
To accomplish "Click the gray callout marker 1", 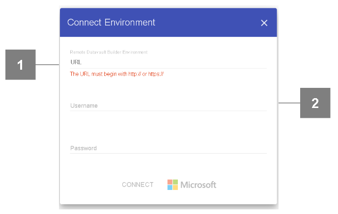I will coord(20,64).
